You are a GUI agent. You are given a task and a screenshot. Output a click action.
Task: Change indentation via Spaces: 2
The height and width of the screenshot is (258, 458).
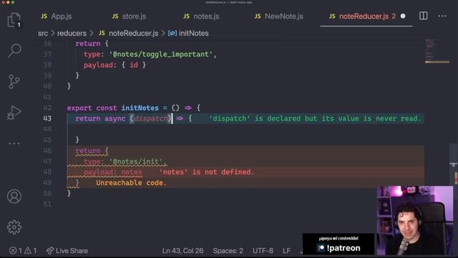click(x=228, y=251)
